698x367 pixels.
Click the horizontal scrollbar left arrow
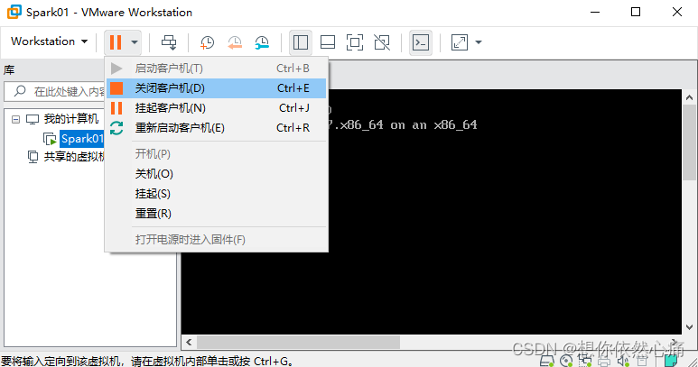coord(189,342)
